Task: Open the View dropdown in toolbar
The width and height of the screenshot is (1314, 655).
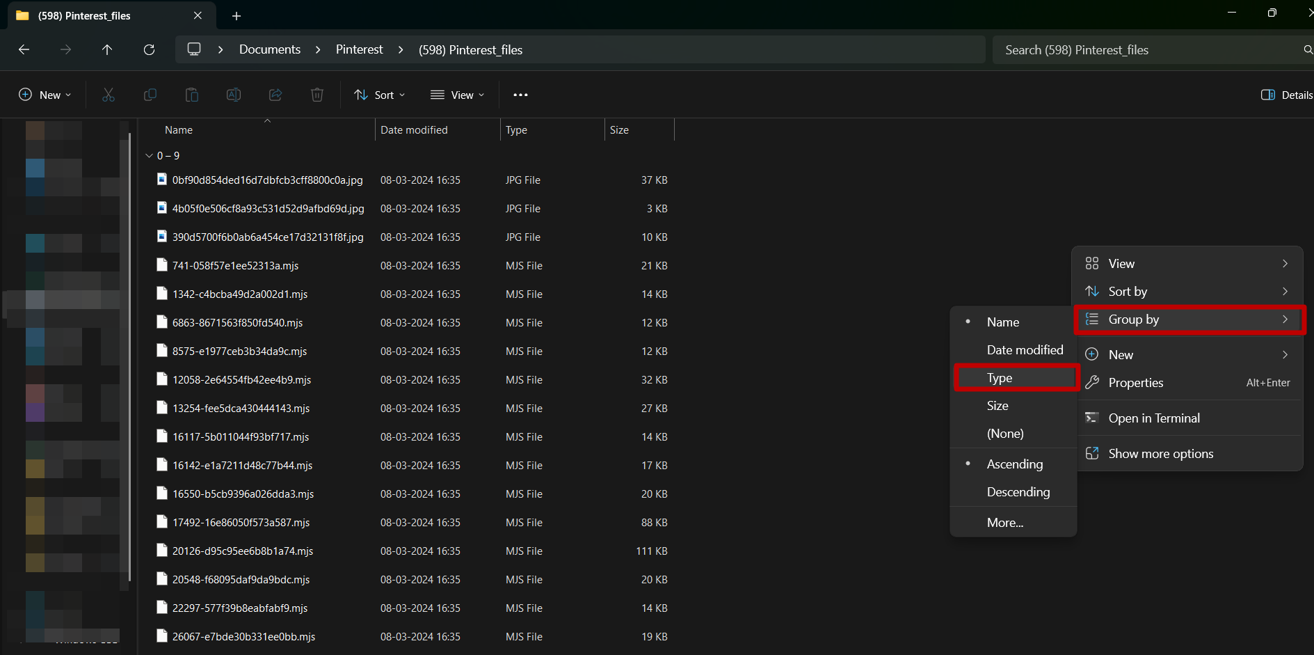Action: pos(458,95)
